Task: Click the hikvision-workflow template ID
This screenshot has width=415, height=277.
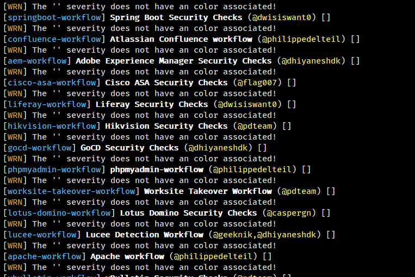Action: pyautogui.click(x=52, y=126)
